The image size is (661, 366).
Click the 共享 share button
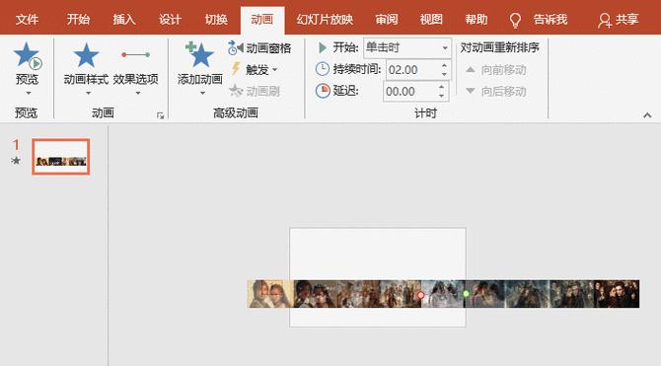[x=619, y=20]
